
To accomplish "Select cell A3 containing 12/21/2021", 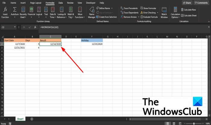I will pos(14,48).
